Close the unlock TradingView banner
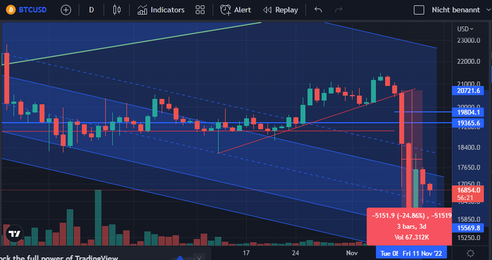Image resolution: width=492 pixels, height=260 pixels. tap(199, 258)
